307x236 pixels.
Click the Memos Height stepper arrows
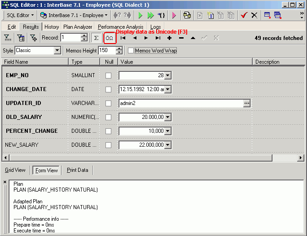[x=119, y=51]
